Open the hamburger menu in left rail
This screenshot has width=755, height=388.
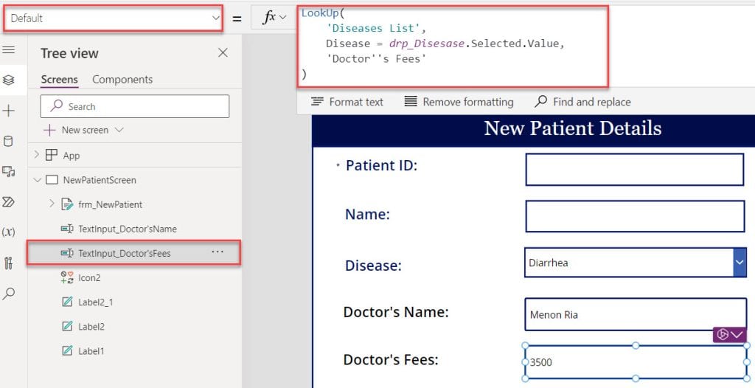pyautogui.click(x=8, y=49)
